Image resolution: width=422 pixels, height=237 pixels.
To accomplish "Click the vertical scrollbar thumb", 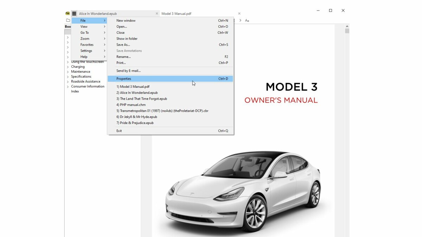I will [x=347, y=31].
